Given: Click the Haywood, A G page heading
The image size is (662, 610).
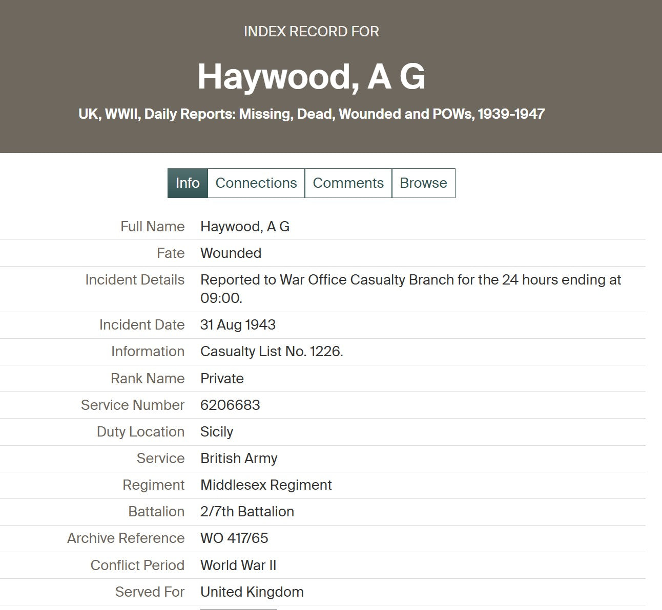Looking at the screenshot, I should [x=312, y=77].
